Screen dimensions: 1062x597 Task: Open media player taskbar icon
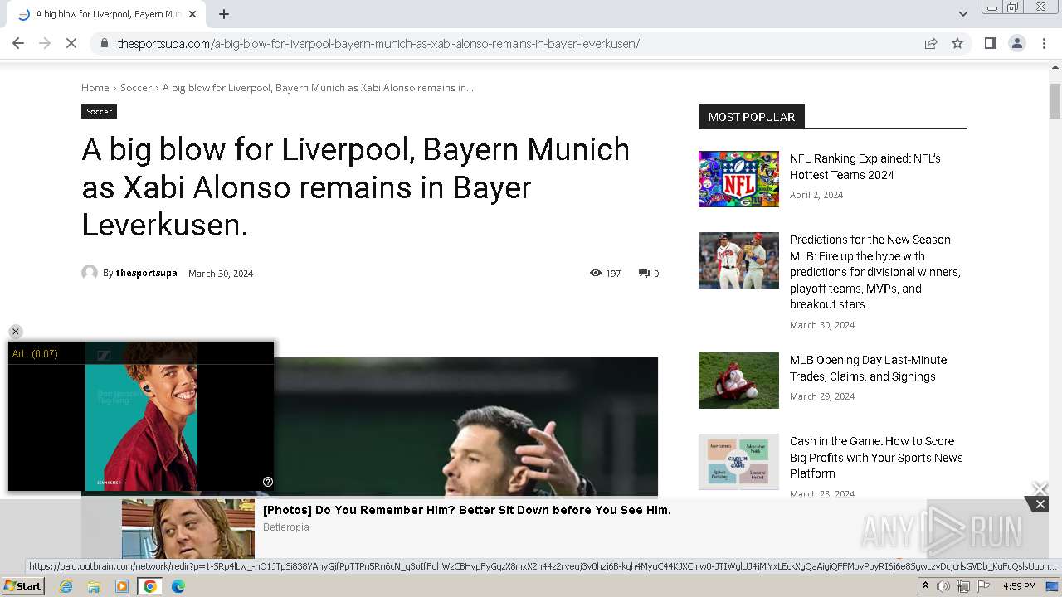pyautogui.click(x=122, y=586)
